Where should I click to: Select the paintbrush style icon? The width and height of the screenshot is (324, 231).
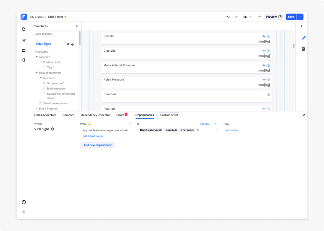click(x=304, y=38)
